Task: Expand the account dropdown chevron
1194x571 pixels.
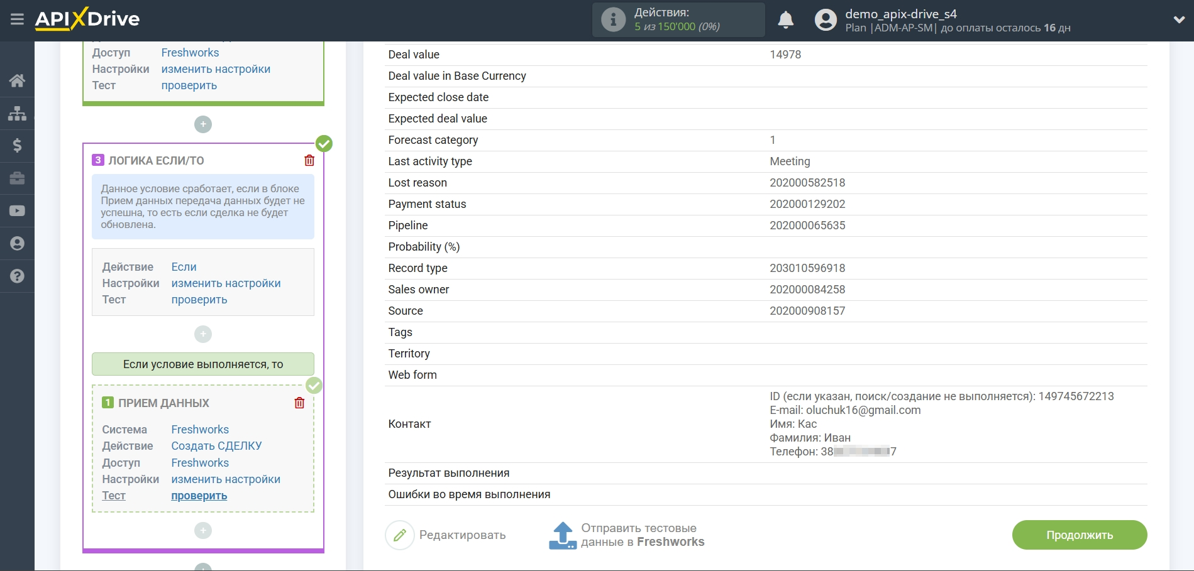Action: (1179, 20)
